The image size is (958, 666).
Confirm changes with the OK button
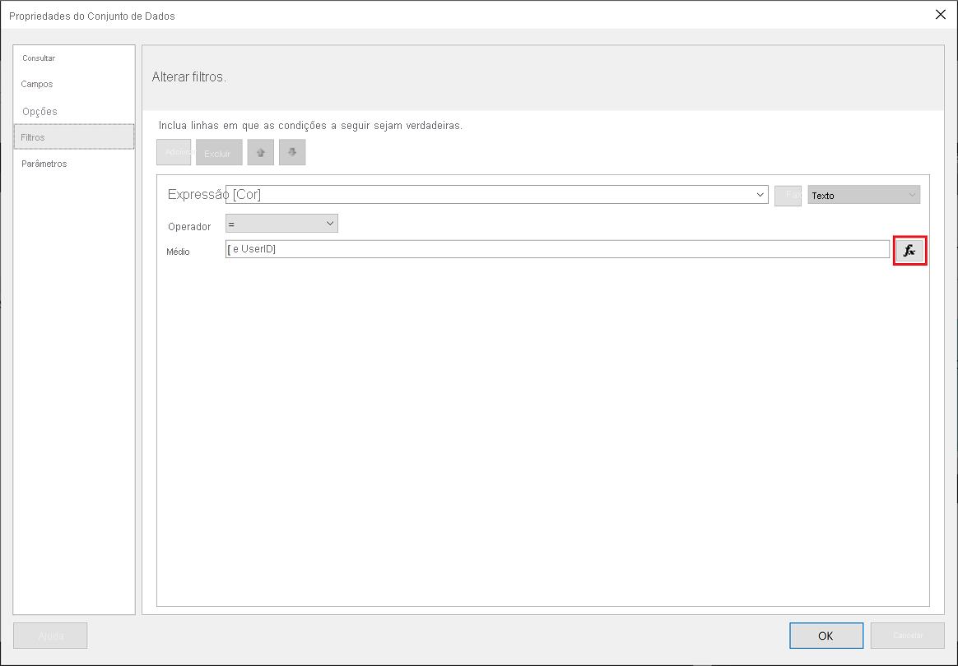pos(825,635)
